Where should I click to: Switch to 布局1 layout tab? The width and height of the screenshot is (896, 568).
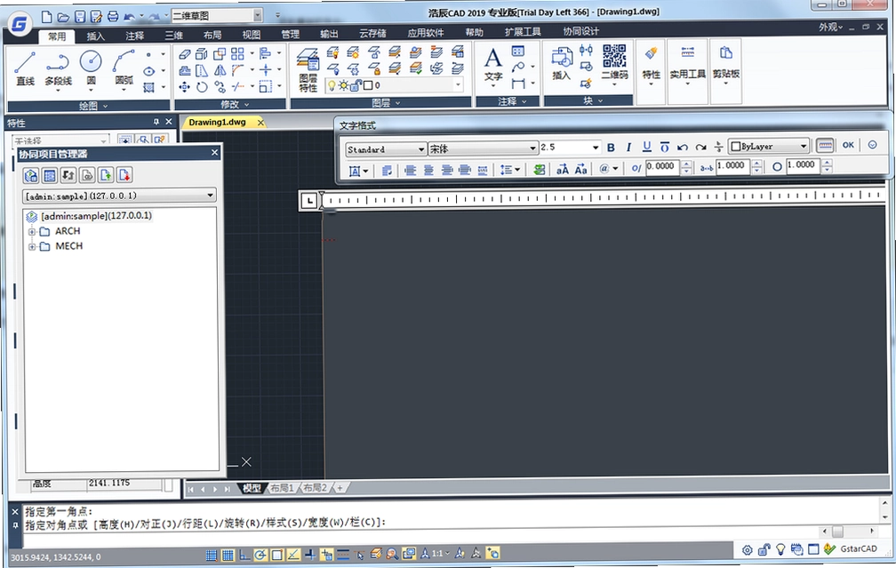282,488
